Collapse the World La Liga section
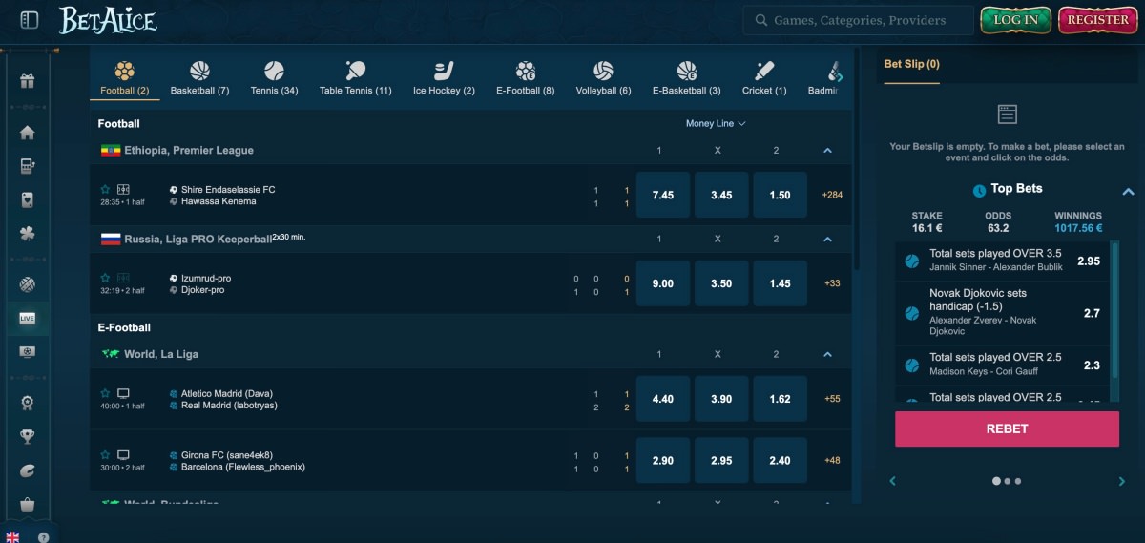The image size is (1145, 543). click(x=827, y=354)
